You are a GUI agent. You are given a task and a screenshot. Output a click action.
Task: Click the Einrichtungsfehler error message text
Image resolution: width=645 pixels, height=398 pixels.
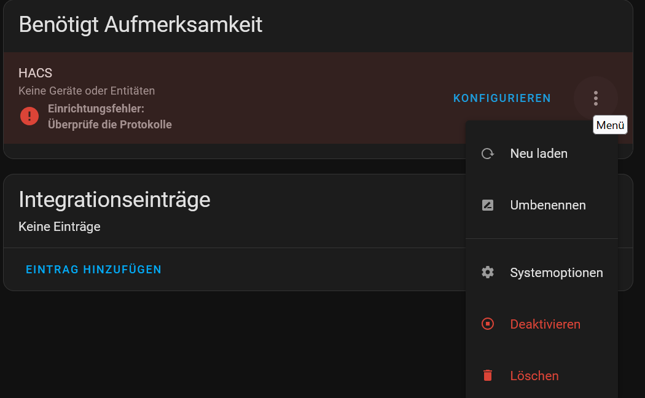110,116
